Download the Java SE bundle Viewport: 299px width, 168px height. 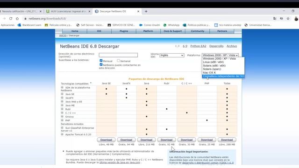tap(106, 140)
